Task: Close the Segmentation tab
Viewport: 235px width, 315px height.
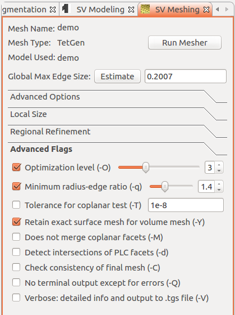Action: coord(53,10)
